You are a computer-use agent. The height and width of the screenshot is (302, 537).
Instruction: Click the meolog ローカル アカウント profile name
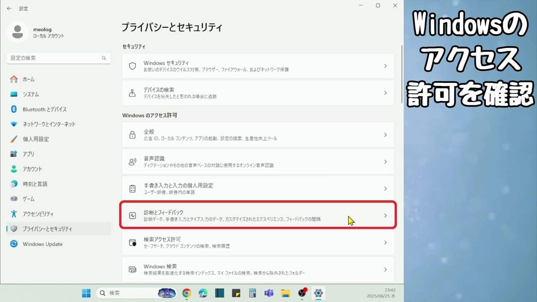coord(49,33)
